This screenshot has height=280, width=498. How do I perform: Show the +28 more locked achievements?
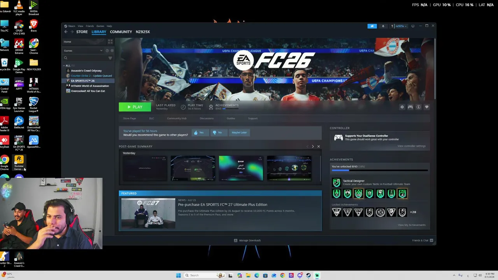[x=413, y=212]
